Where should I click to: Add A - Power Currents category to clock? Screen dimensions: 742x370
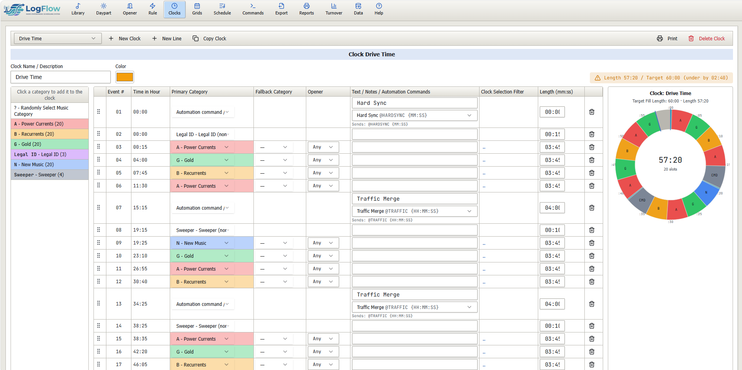50,124
